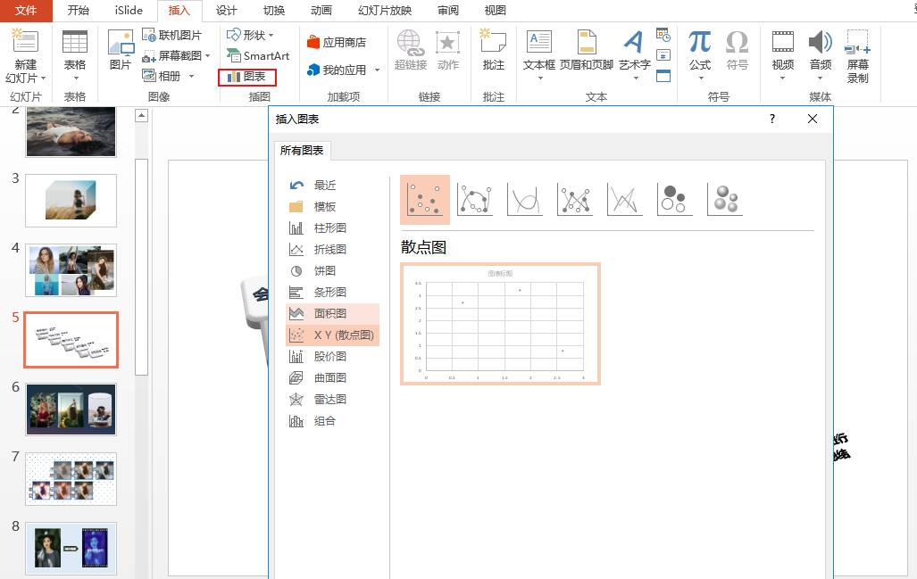Click the dialog help (?) button
The image size is (917, 579).
tap(771, 119)
